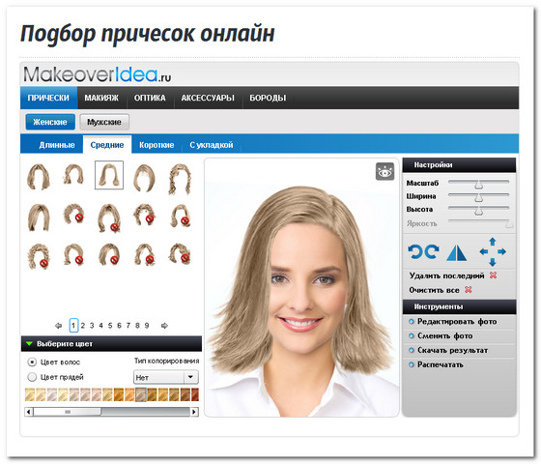The width and height of the screenshot is (541, 464).
Task: Select the first hairstyle thumbnail
Action: (x=39, y=177)
